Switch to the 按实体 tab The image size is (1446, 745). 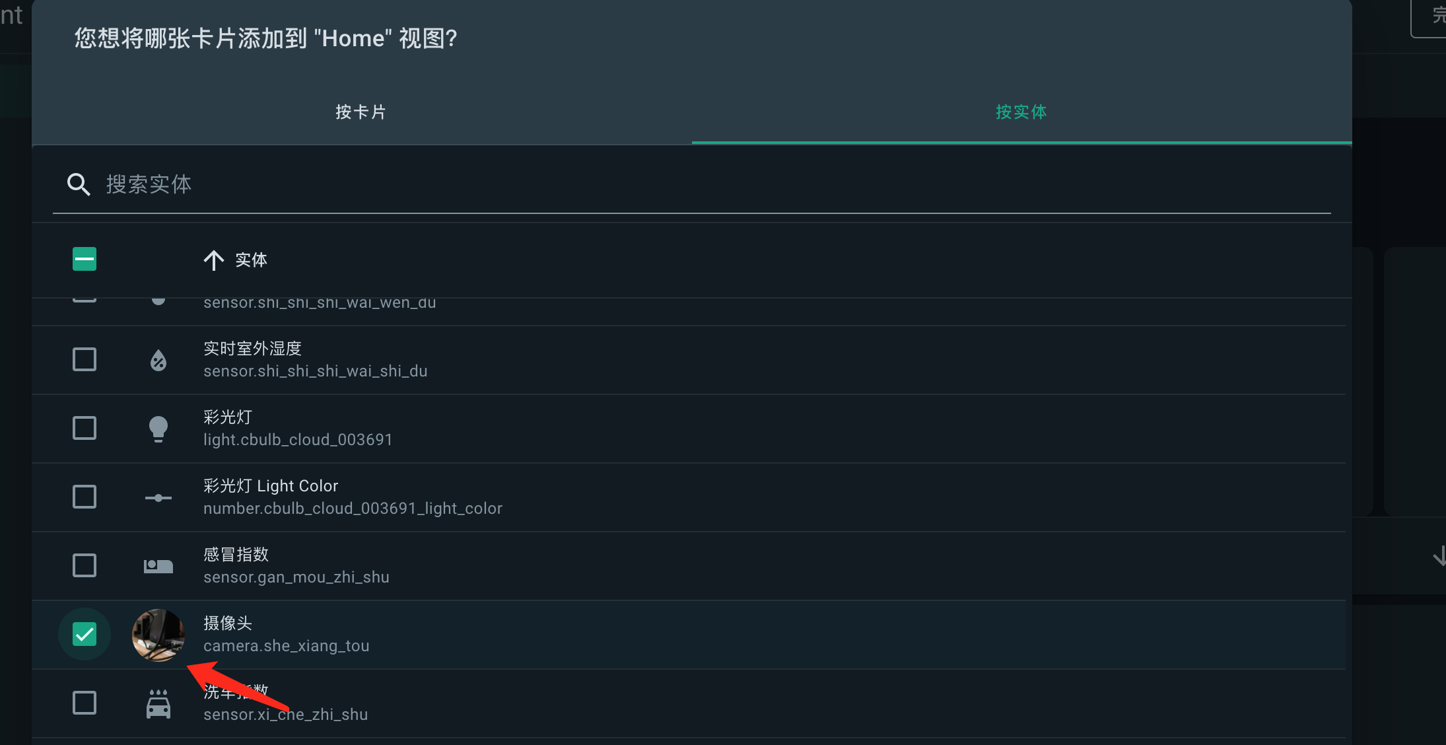(x=1021, y=112)
